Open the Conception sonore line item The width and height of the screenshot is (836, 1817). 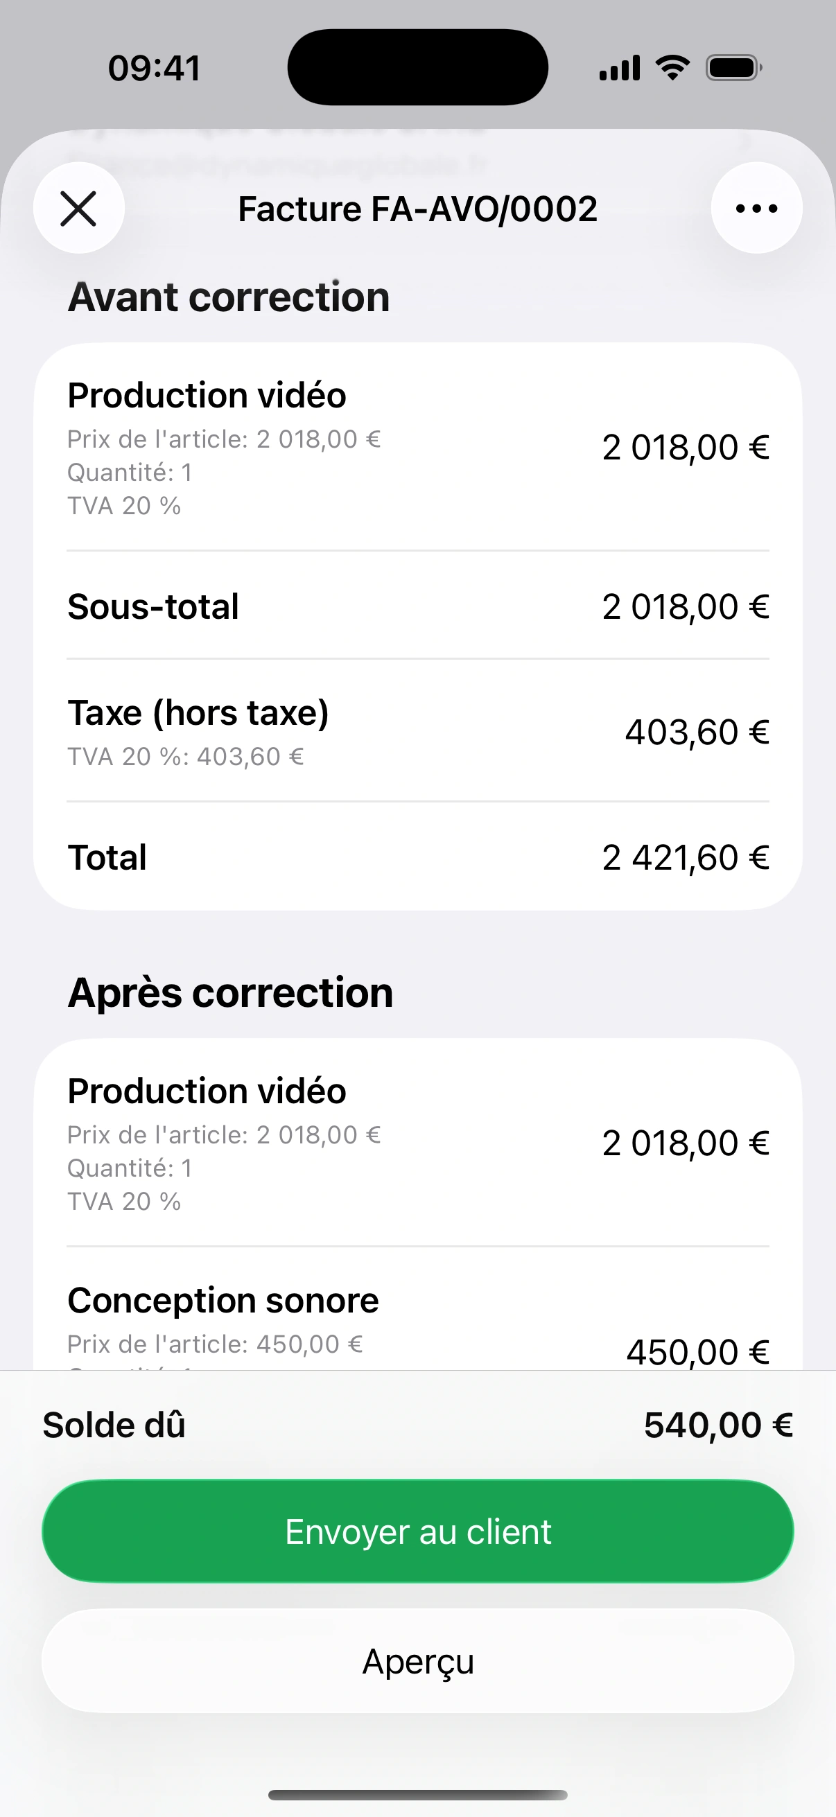click(x=417, y=1319)
